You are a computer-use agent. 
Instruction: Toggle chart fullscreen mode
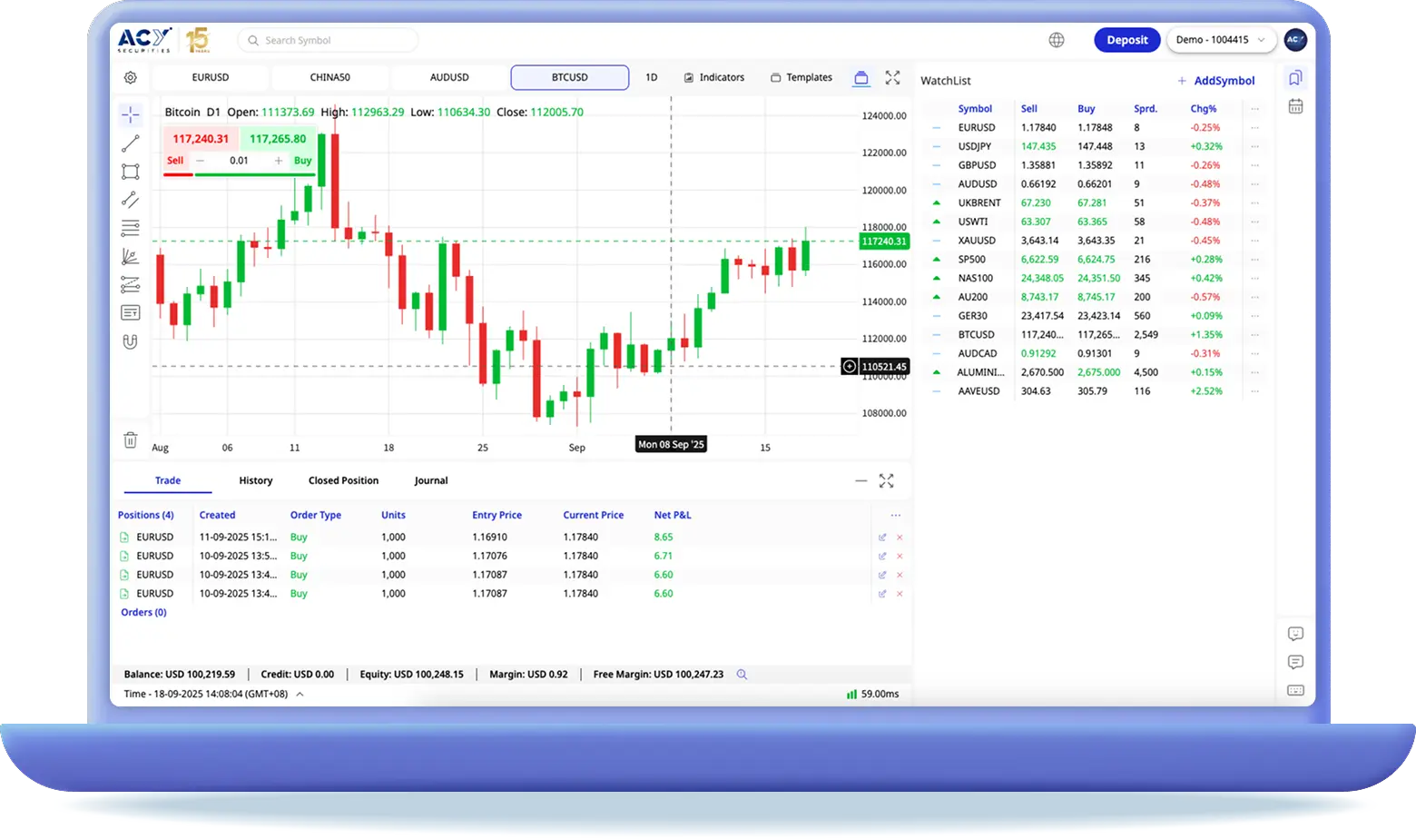click(892, 78)
